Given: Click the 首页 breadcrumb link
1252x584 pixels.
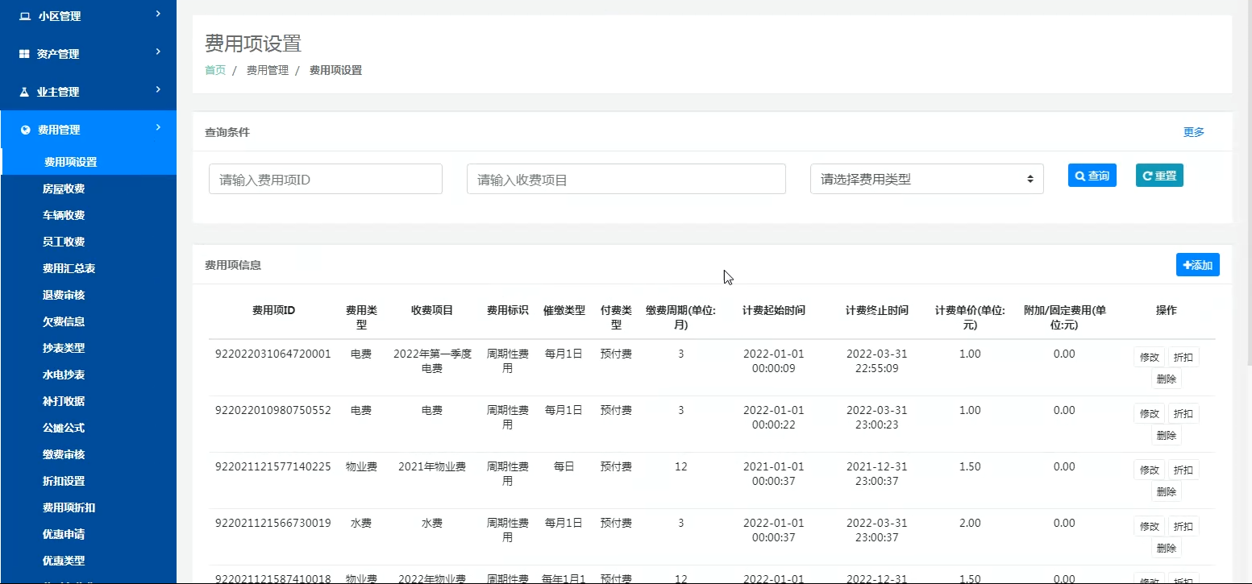Looking at the screenshot, I should (x=215, y=70).
